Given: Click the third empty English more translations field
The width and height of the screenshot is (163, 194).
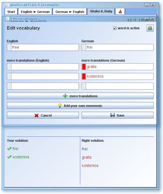Looking at the screenshot, I should click(43, 86).
